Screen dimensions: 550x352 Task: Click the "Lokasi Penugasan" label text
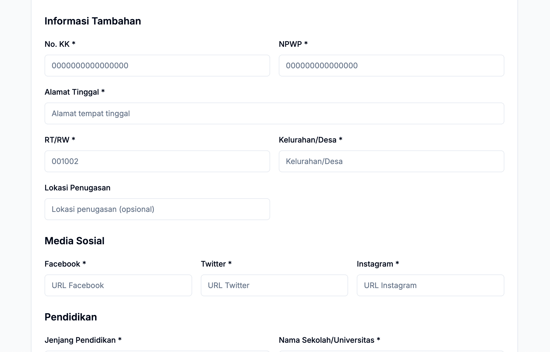[x=77, y=188]
